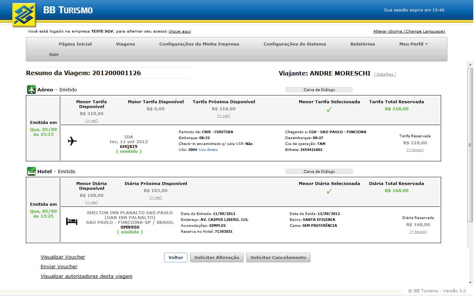Click the flight locator code 6HQXI9
The image size is (474, 296).
tap(129, 147)
